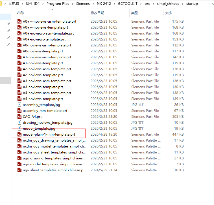Click date 2024/5/29 21:34 cell

pyautogui.click(x=104, y=170)
